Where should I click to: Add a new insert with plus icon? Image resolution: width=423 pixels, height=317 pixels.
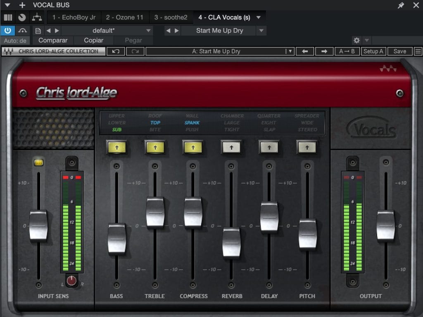coord(22,5)
